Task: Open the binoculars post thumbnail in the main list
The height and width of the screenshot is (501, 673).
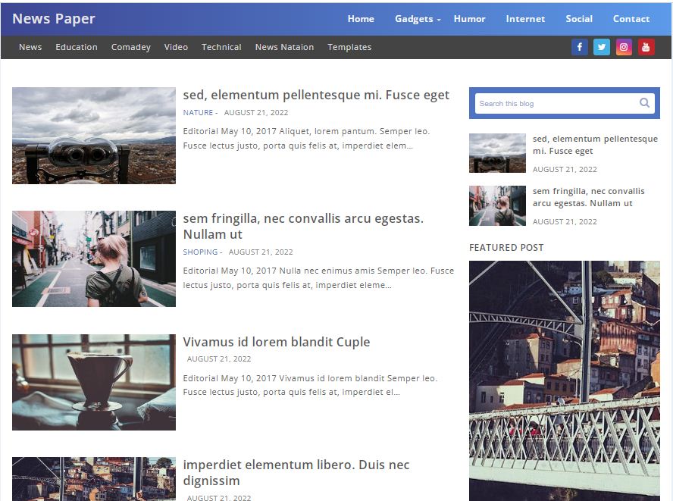Action: 94,136
